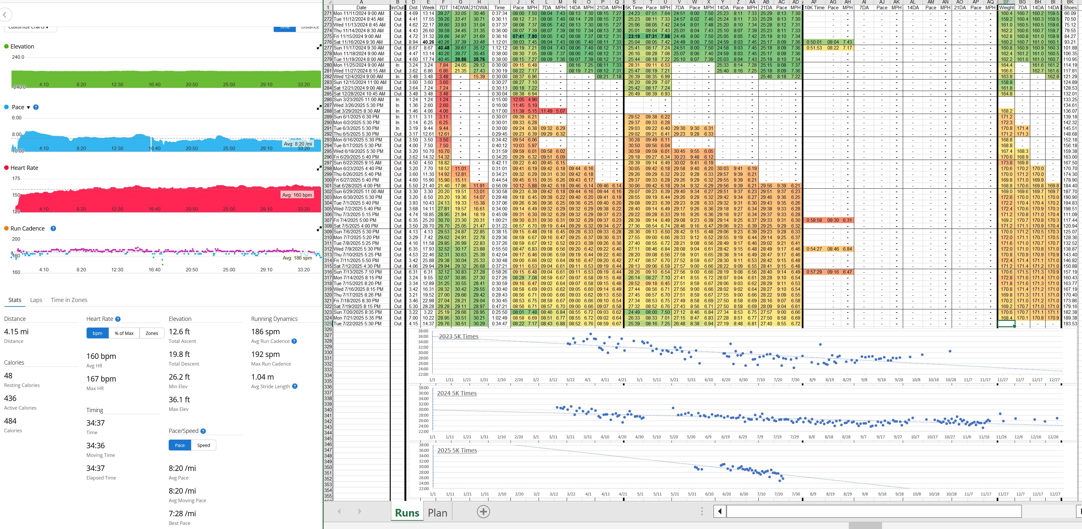This screenshot has height=529, width=1082.
Task: Select the 2025 5K Times chart title
Action: (x=457, y=450)
